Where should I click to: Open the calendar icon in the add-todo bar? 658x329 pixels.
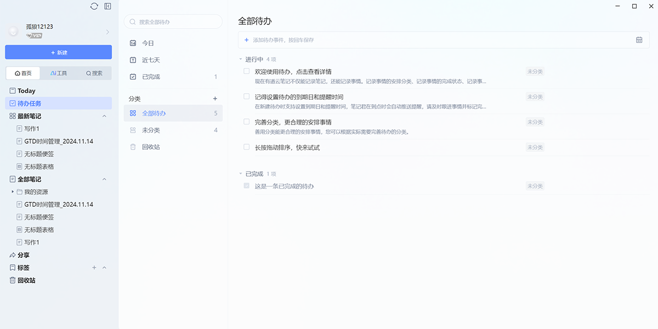(x=638, y=39)
